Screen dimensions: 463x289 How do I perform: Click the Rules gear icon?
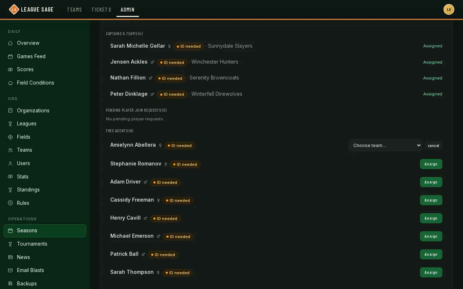click(x=10, y=203)
